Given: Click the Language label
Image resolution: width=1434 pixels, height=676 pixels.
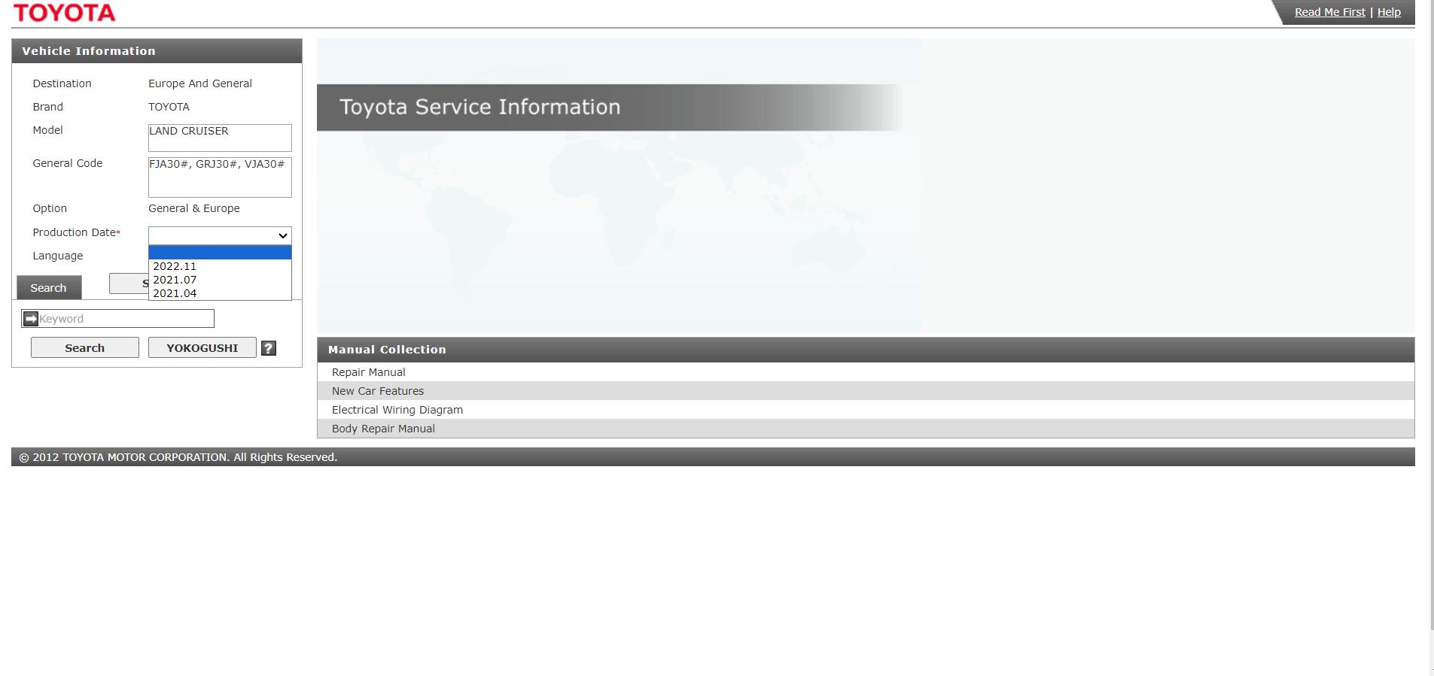Looking at the screenshot, I should point(58,256).
